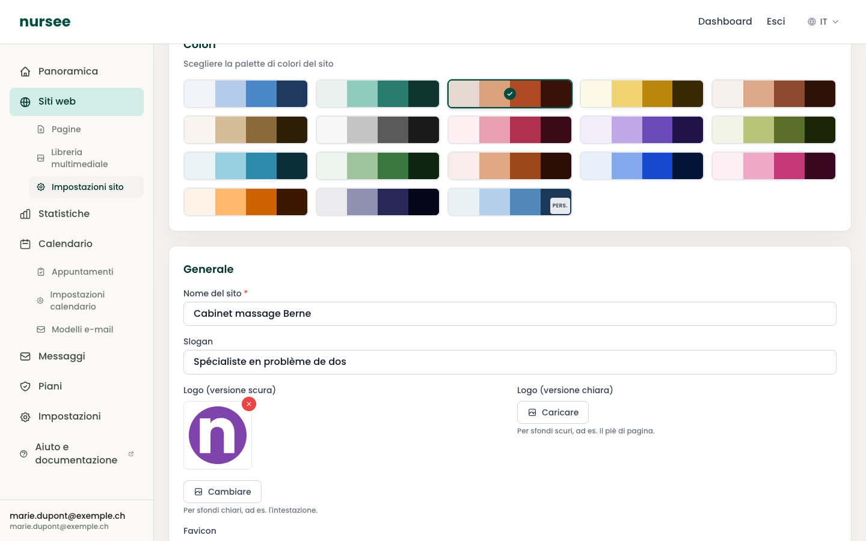Select the purple color palette
This screenshot has width=866, height=541.
pos(642,130)
